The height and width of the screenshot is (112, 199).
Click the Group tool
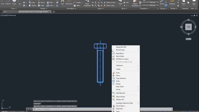pos(162,2)
